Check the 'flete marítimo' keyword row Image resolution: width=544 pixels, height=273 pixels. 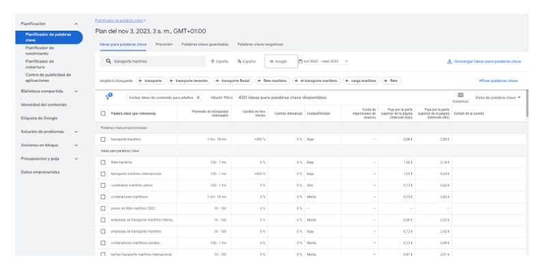coord(102,162)
